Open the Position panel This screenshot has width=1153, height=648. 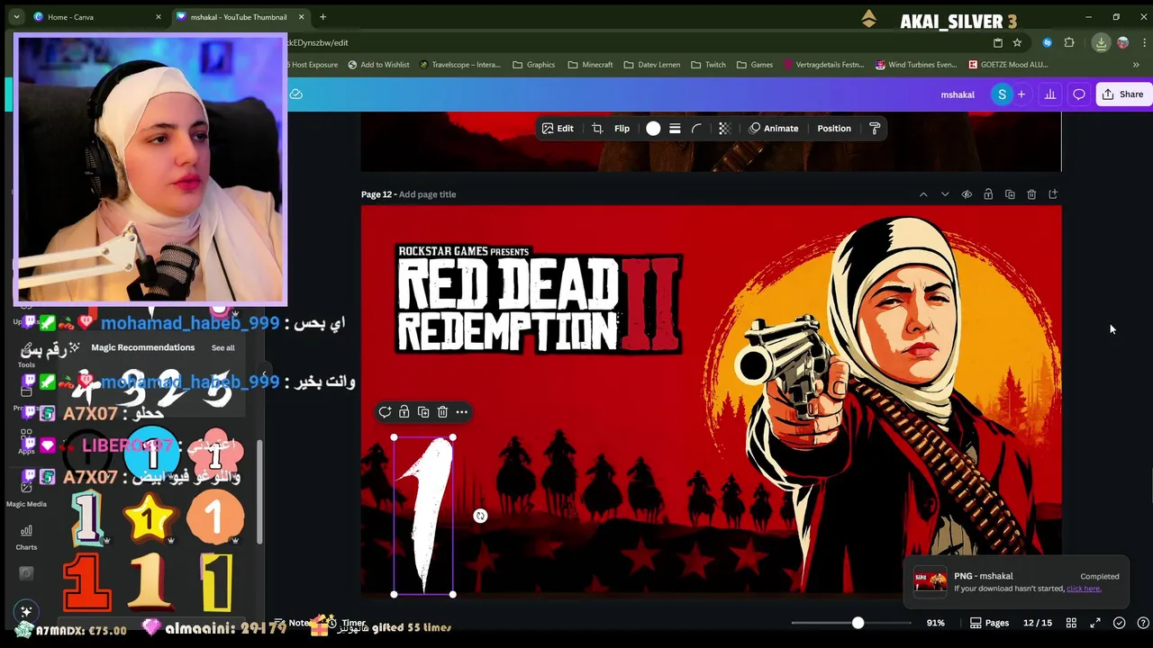point(833,129)
